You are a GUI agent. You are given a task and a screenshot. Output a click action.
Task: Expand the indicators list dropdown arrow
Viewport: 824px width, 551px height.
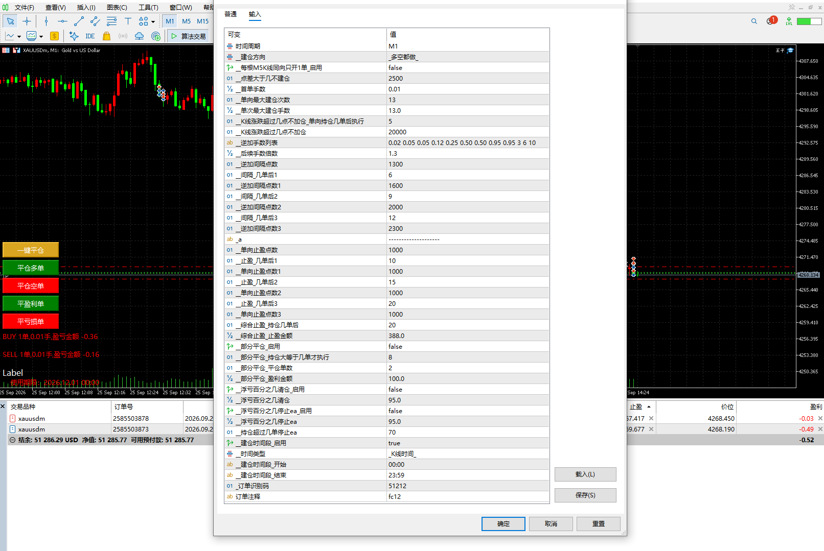(41, 36)
